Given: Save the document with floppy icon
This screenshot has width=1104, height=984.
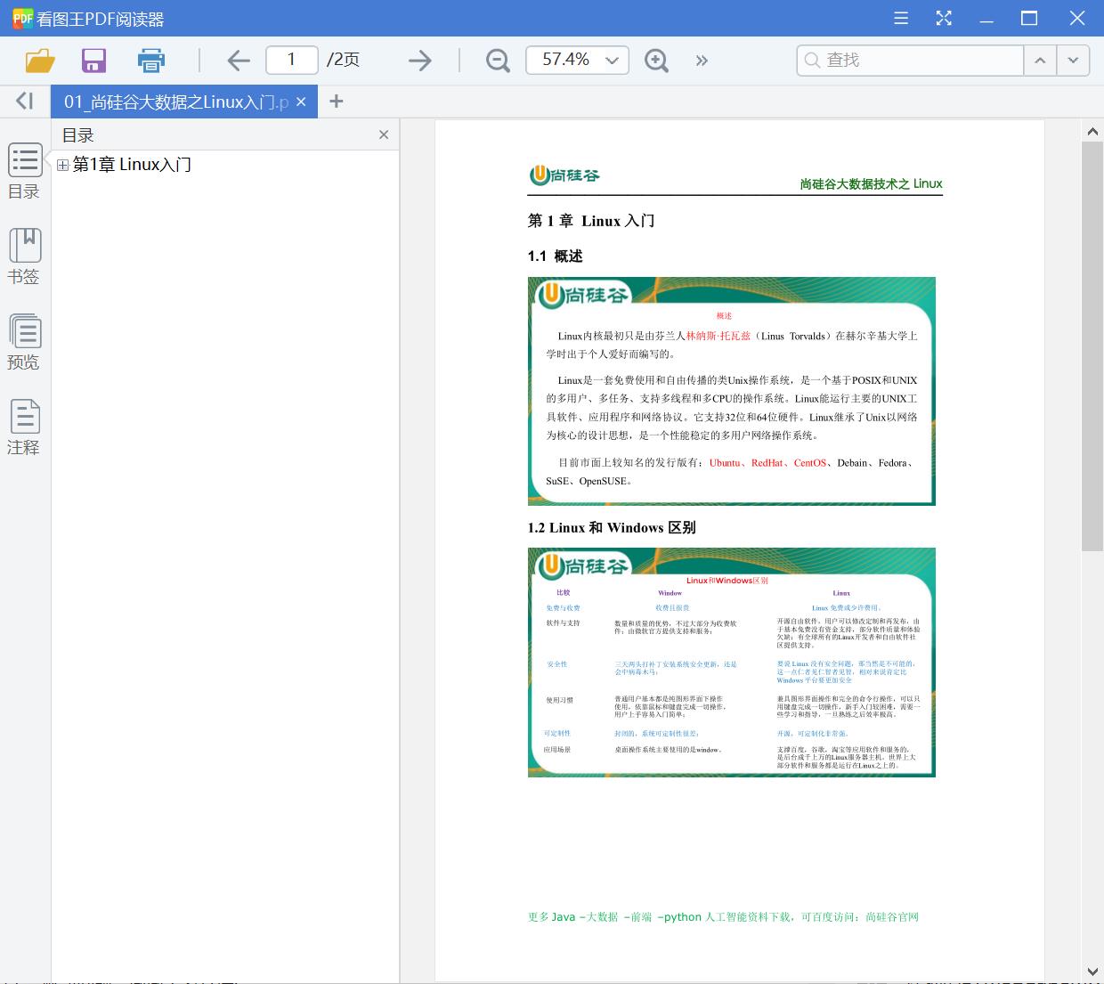Looking at the screenshot, I should [x=93, y=61].
